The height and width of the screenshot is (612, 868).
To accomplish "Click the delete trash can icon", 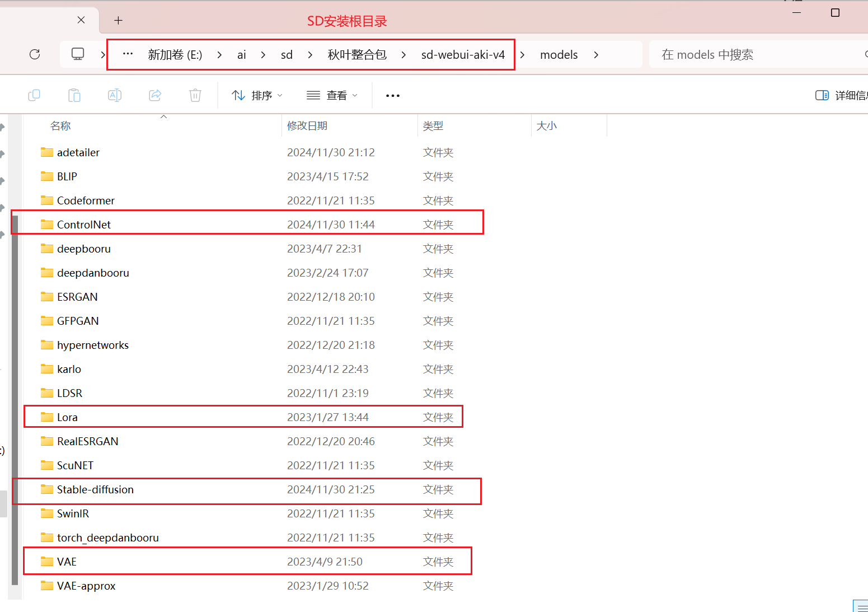I will (x=195, y=95).
